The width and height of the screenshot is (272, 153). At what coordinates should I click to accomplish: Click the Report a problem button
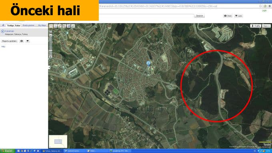pos(9,41)
